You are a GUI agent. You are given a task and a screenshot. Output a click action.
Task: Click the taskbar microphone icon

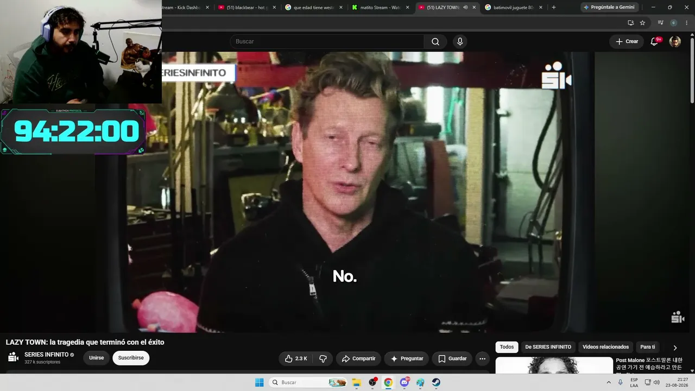coord(620,382)
